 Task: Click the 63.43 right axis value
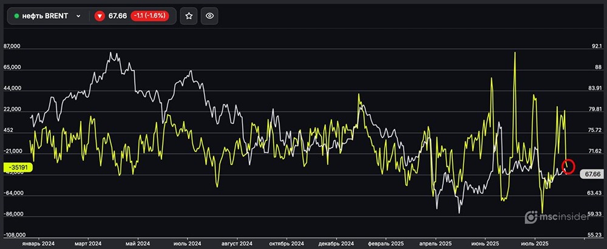(594, 193)
